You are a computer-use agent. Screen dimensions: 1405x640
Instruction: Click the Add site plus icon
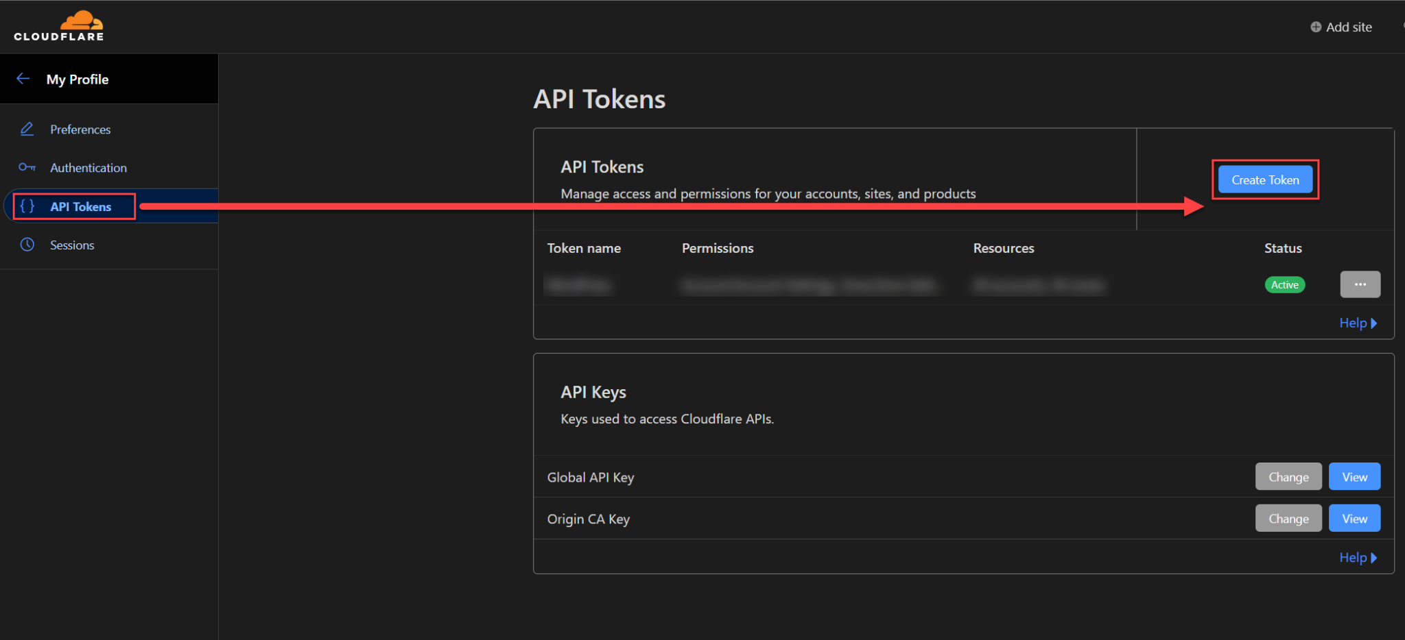click(1317, 27)
